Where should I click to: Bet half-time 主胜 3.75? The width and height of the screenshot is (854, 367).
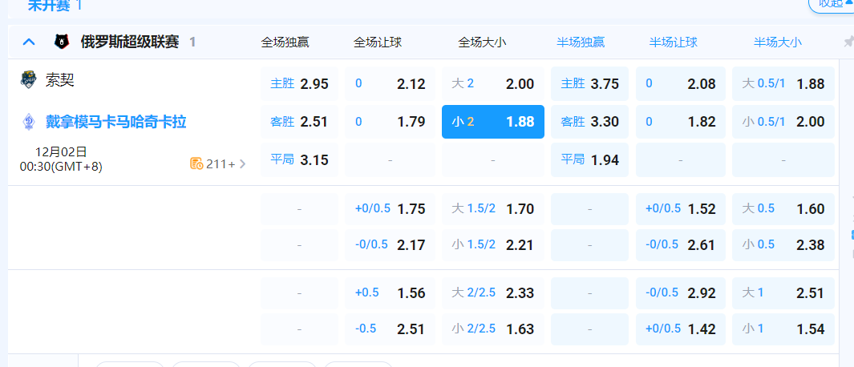click(590, 84)
